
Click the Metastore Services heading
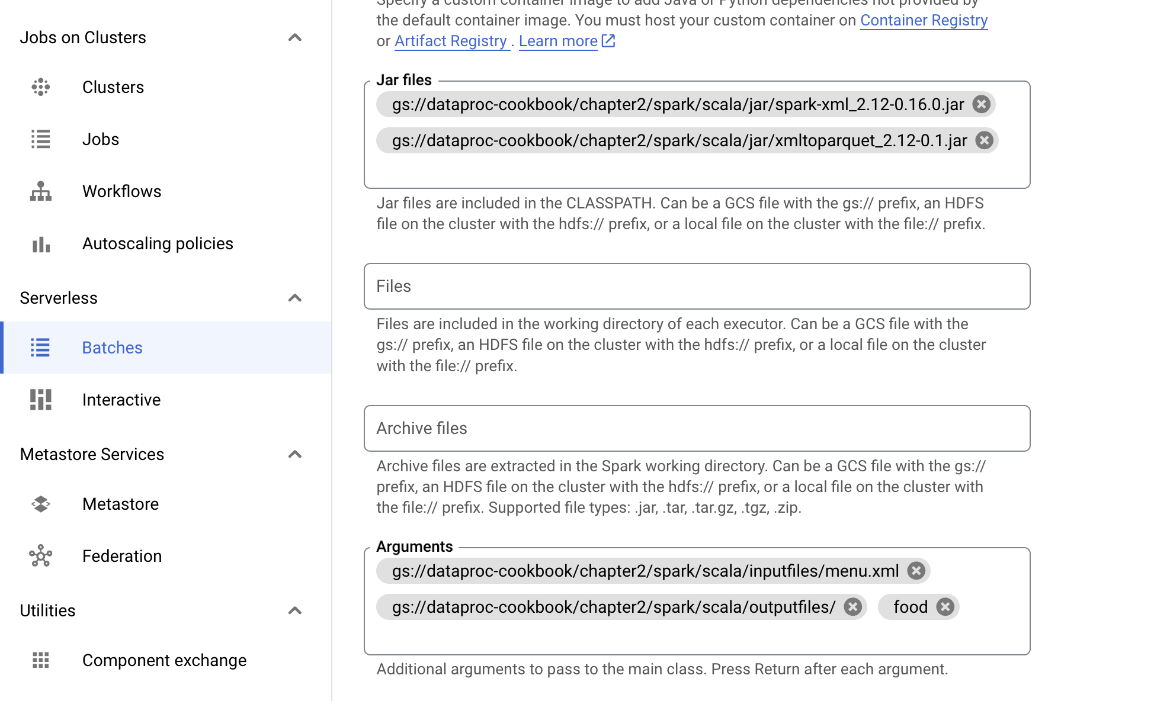click(92, 454)
